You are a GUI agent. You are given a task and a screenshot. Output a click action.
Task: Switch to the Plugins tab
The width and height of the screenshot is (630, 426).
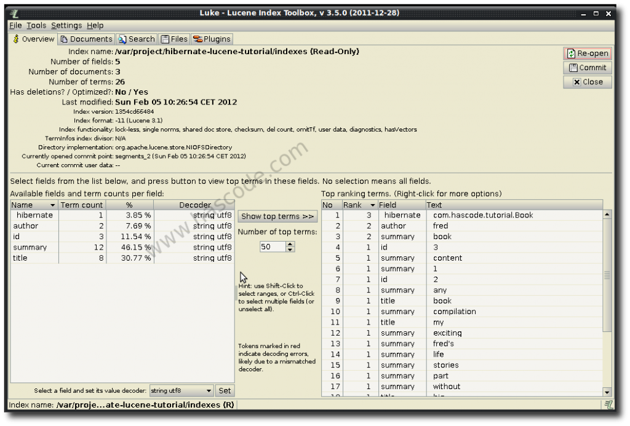pyautogui.click(x=212, y=39)
